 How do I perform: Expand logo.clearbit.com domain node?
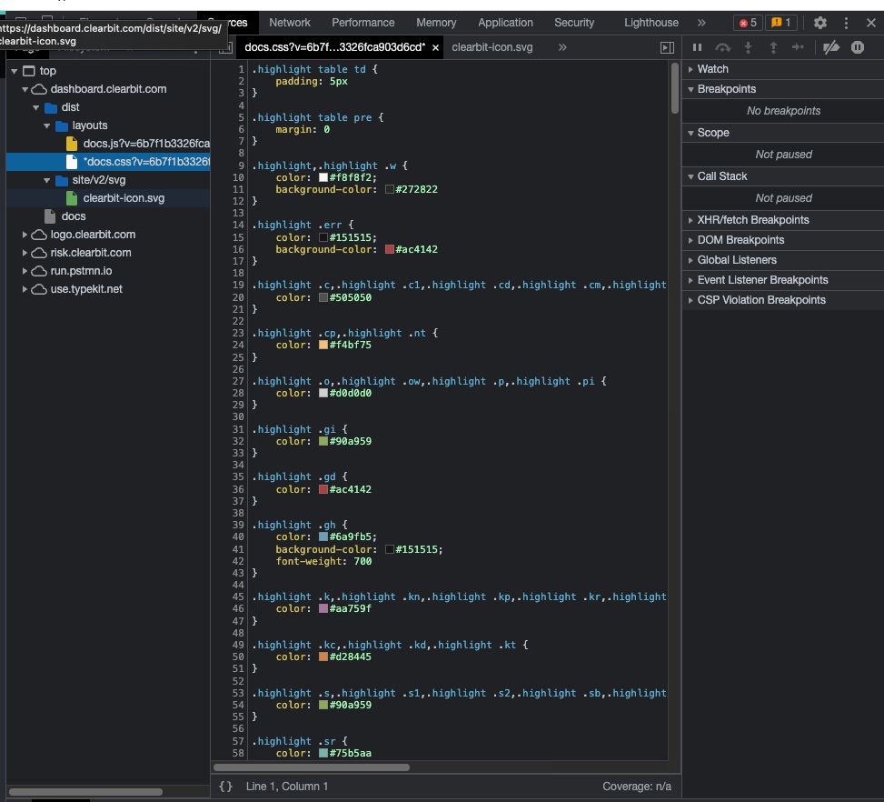coord(25,235)
